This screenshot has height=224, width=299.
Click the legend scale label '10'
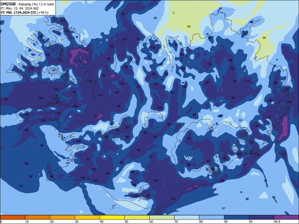(27, 222)
